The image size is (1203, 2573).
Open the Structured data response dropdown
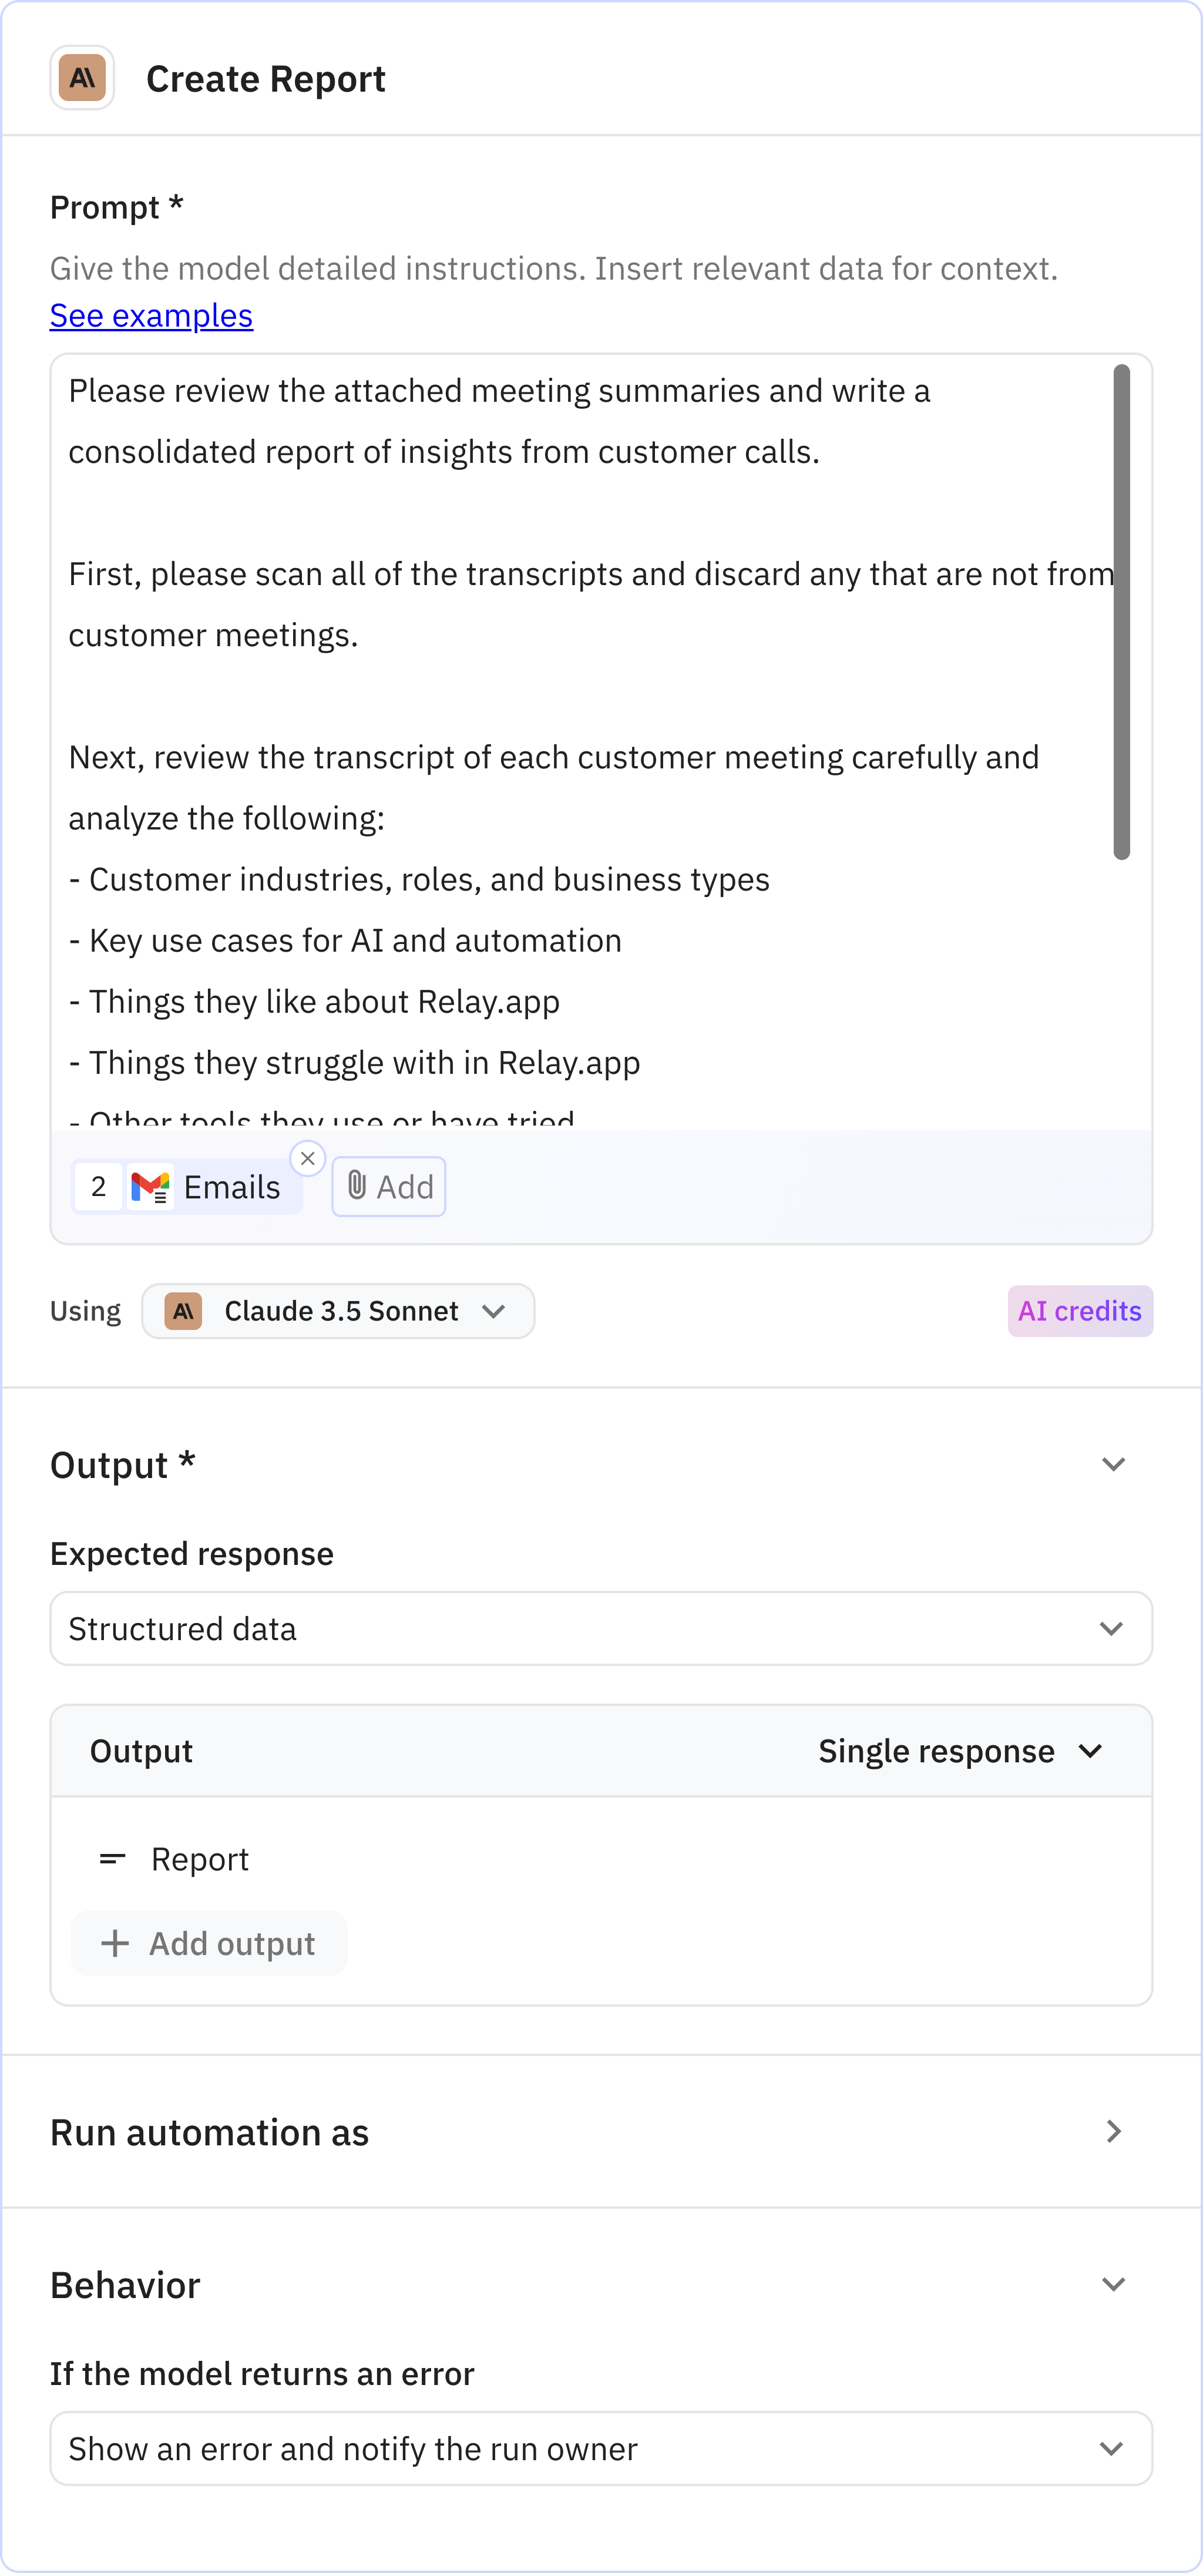pyautogui.click(x=600, y=1629)
